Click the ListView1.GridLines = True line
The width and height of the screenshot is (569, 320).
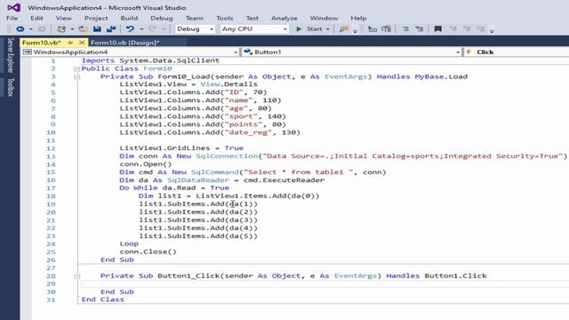pyautogui.click(x=181, y=148)
